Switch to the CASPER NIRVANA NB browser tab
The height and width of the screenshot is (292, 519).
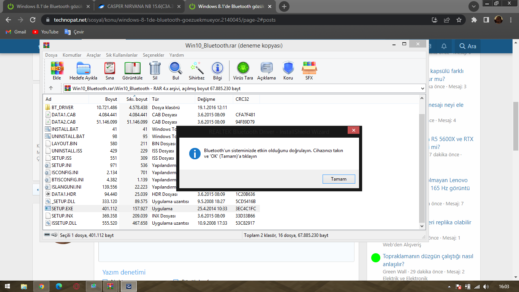139,6
